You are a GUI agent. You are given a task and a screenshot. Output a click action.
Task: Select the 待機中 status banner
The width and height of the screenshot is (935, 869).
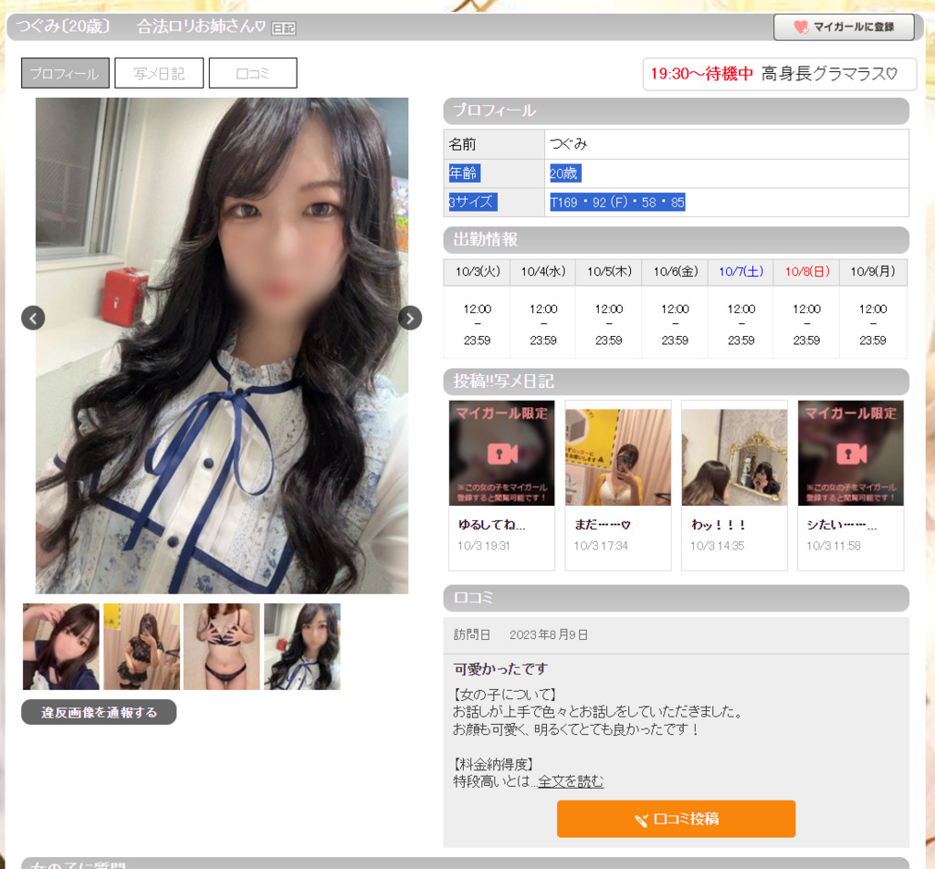tap(778, 74)
